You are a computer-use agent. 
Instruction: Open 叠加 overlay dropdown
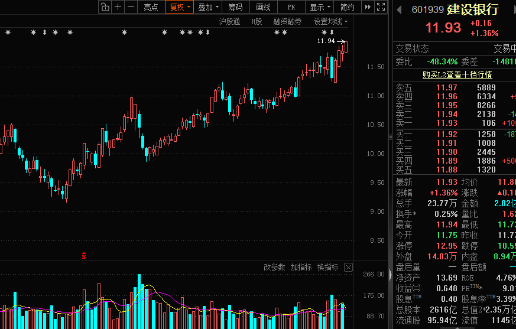pos(208,7)
